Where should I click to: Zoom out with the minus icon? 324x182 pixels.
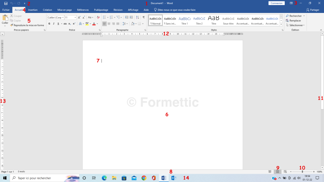[291, 172]
